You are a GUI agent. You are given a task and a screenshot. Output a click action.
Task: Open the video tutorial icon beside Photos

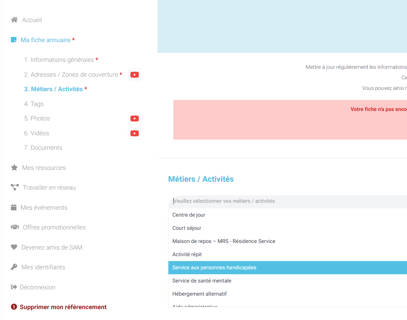pos(134,119)
